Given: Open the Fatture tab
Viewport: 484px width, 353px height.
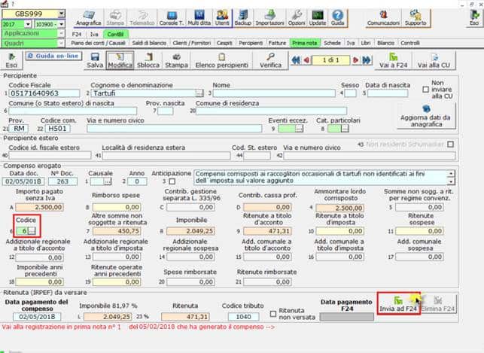Looking at the screenshot, I should [277, 43].
